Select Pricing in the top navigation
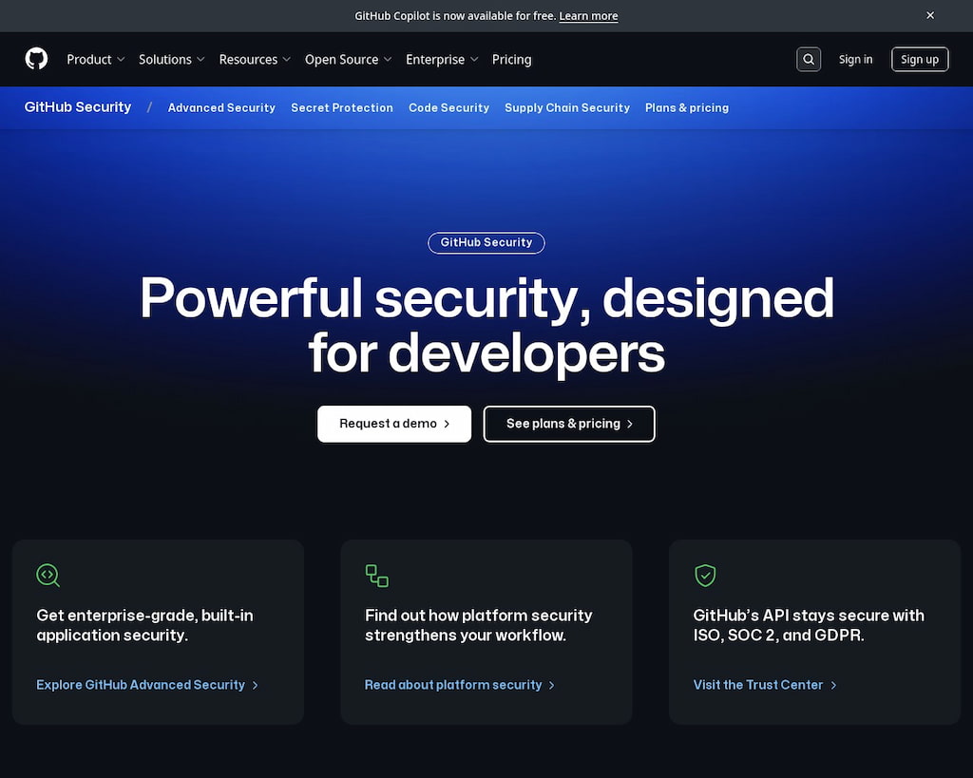This screenshot has width=973, height=778. (x=511, y=59)
